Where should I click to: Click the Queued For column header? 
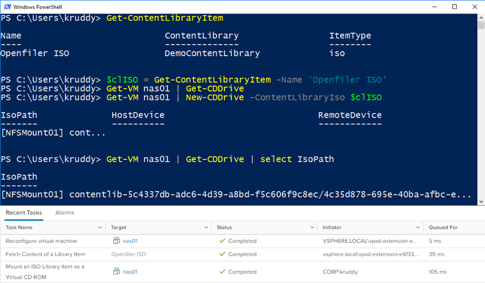point(443,227)
